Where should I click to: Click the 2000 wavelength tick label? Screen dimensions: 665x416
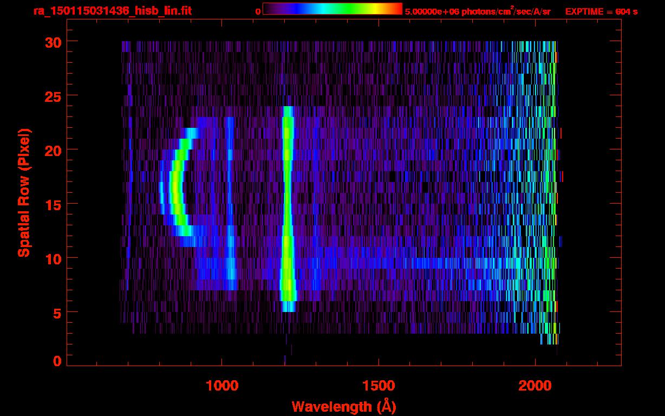pyautogui.click(x=535, y=385)
